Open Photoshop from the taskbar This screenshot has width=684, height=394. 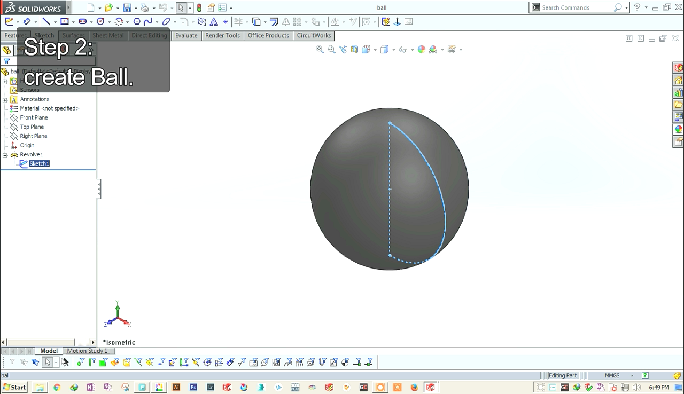193,388
